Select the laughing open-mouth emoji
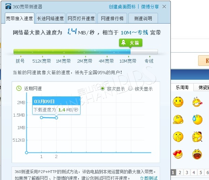 pyautogui.click(x=197, y=154)
